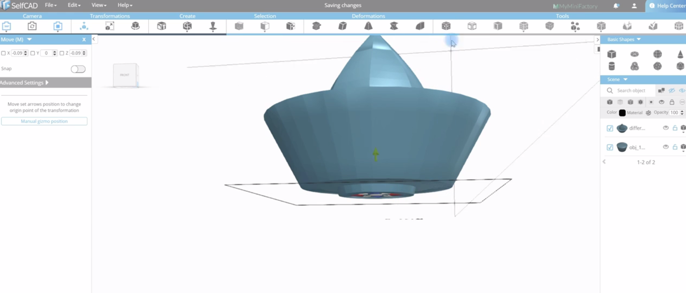Click the lock icon in Scene toolbar

(672, 102)
